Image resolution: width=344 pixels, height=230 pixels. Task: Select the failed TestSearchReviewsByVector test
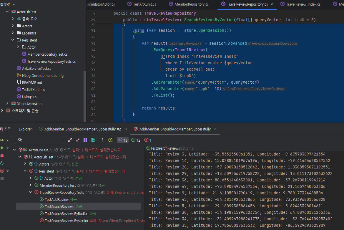coord(67,221)
